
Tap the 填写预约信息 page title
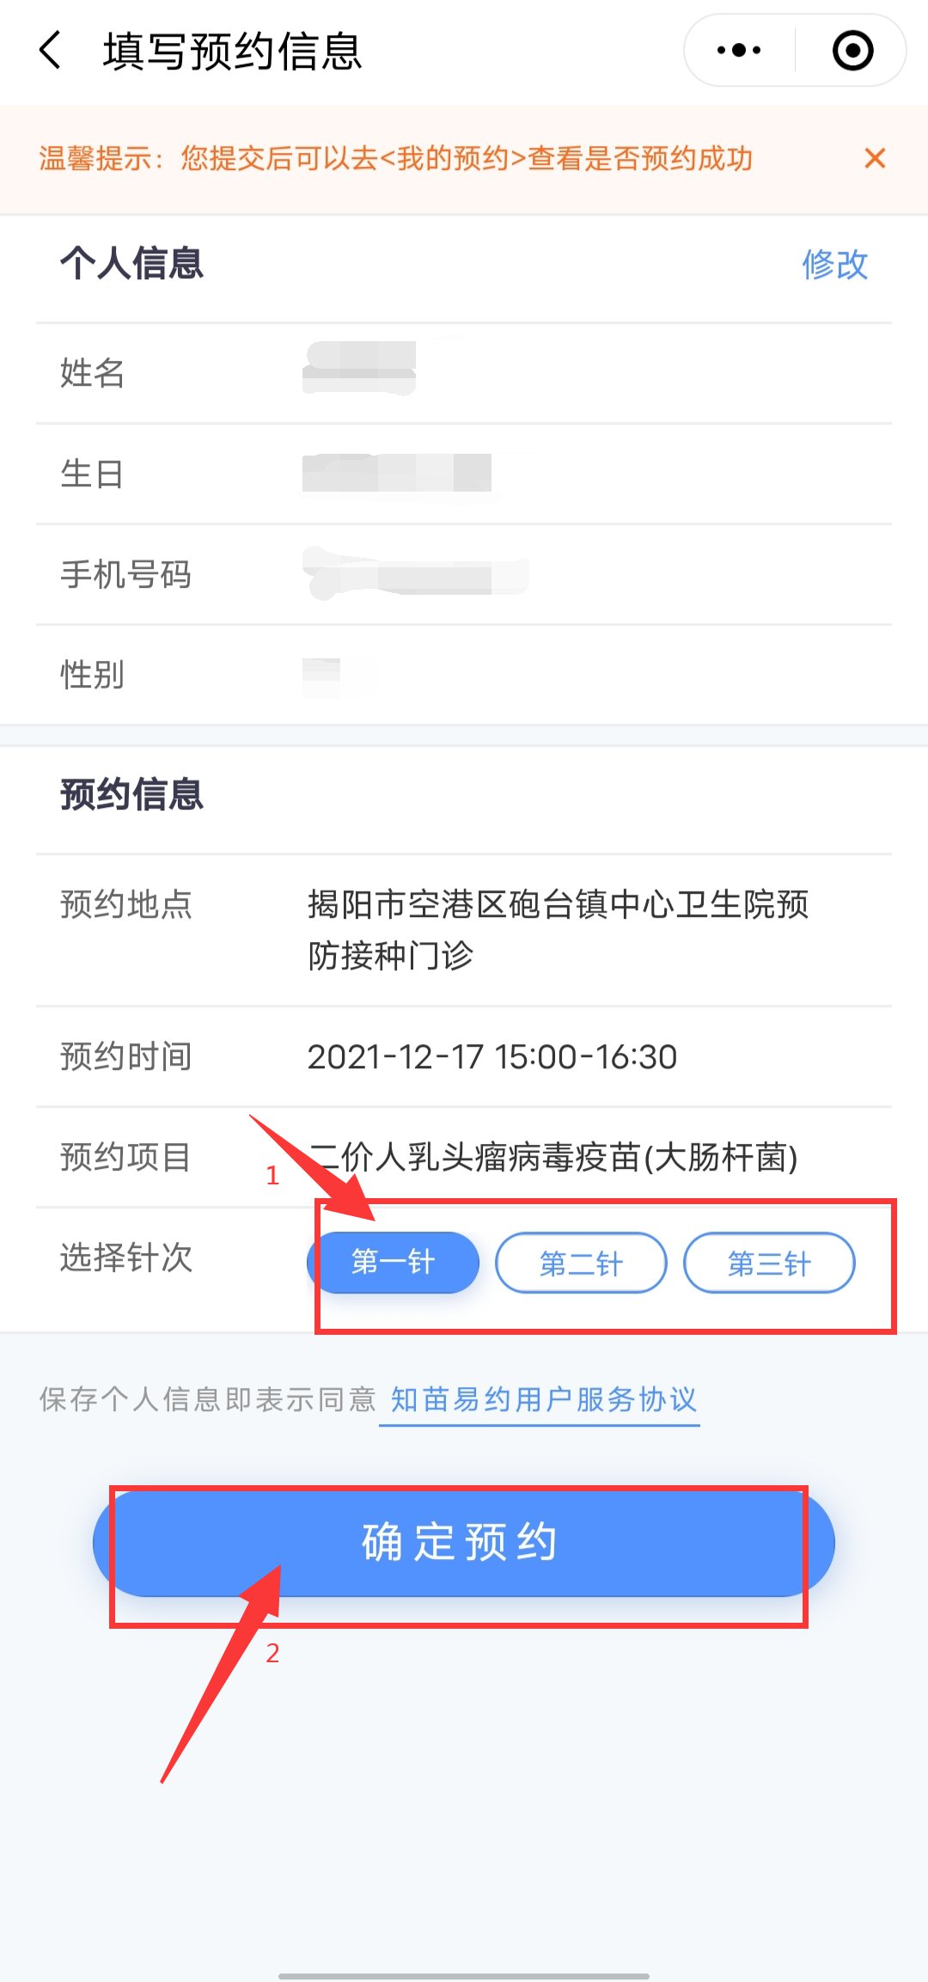(x=233, y=51)
